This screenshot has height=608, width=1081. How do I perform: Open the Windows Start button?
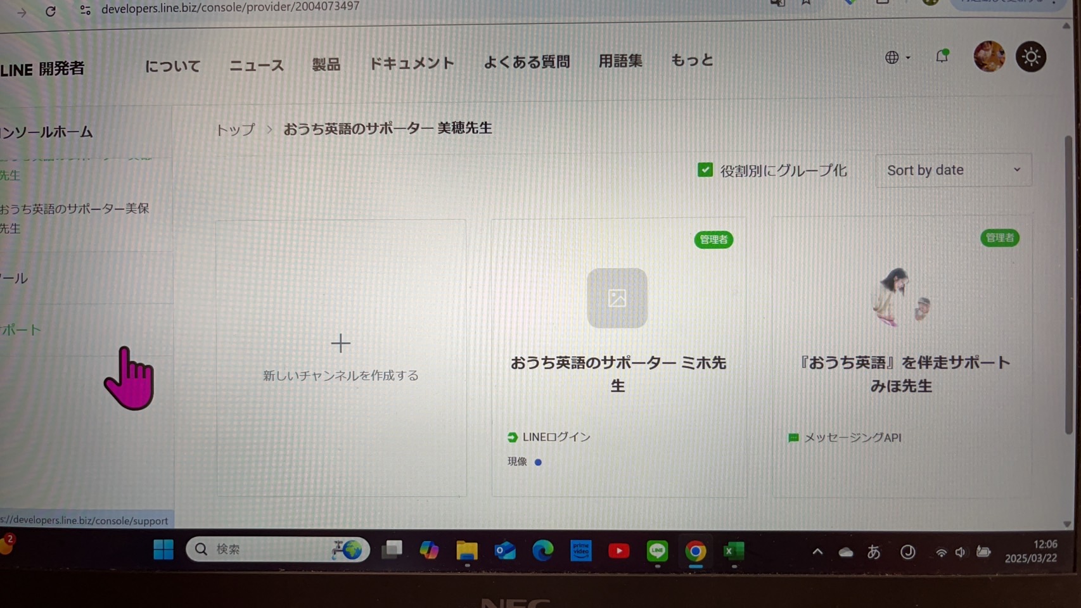tap(163, 550)
